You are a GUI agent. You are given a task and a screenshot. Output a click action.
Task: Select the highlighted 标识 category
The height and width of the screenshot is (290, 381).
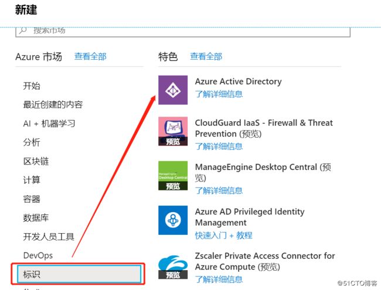[79, 274]
